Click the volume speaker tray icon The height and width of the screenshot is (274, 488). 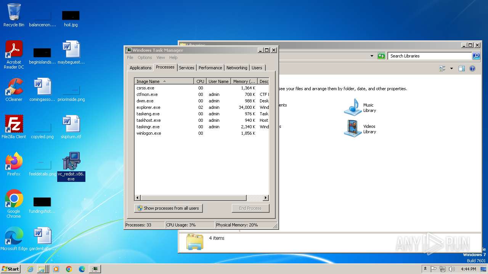point(452,269)
